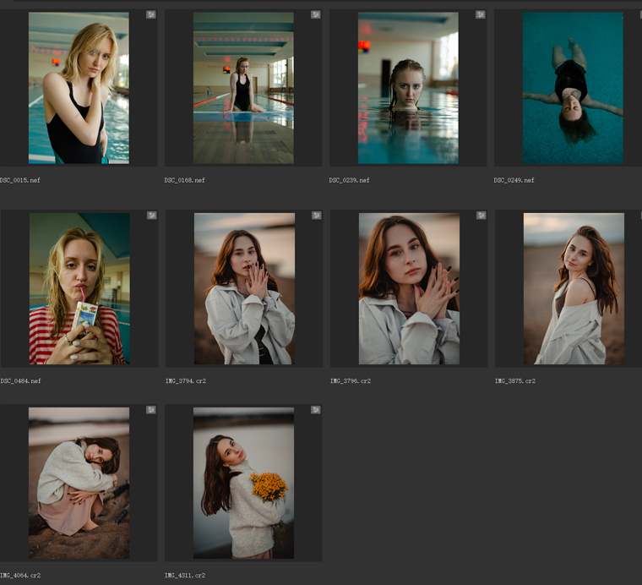Click the adjustment badge on DSC_0015.nef thumbnail
This screenshot has height=585, width=642.
pyautogui.click(x=151, y=14)
